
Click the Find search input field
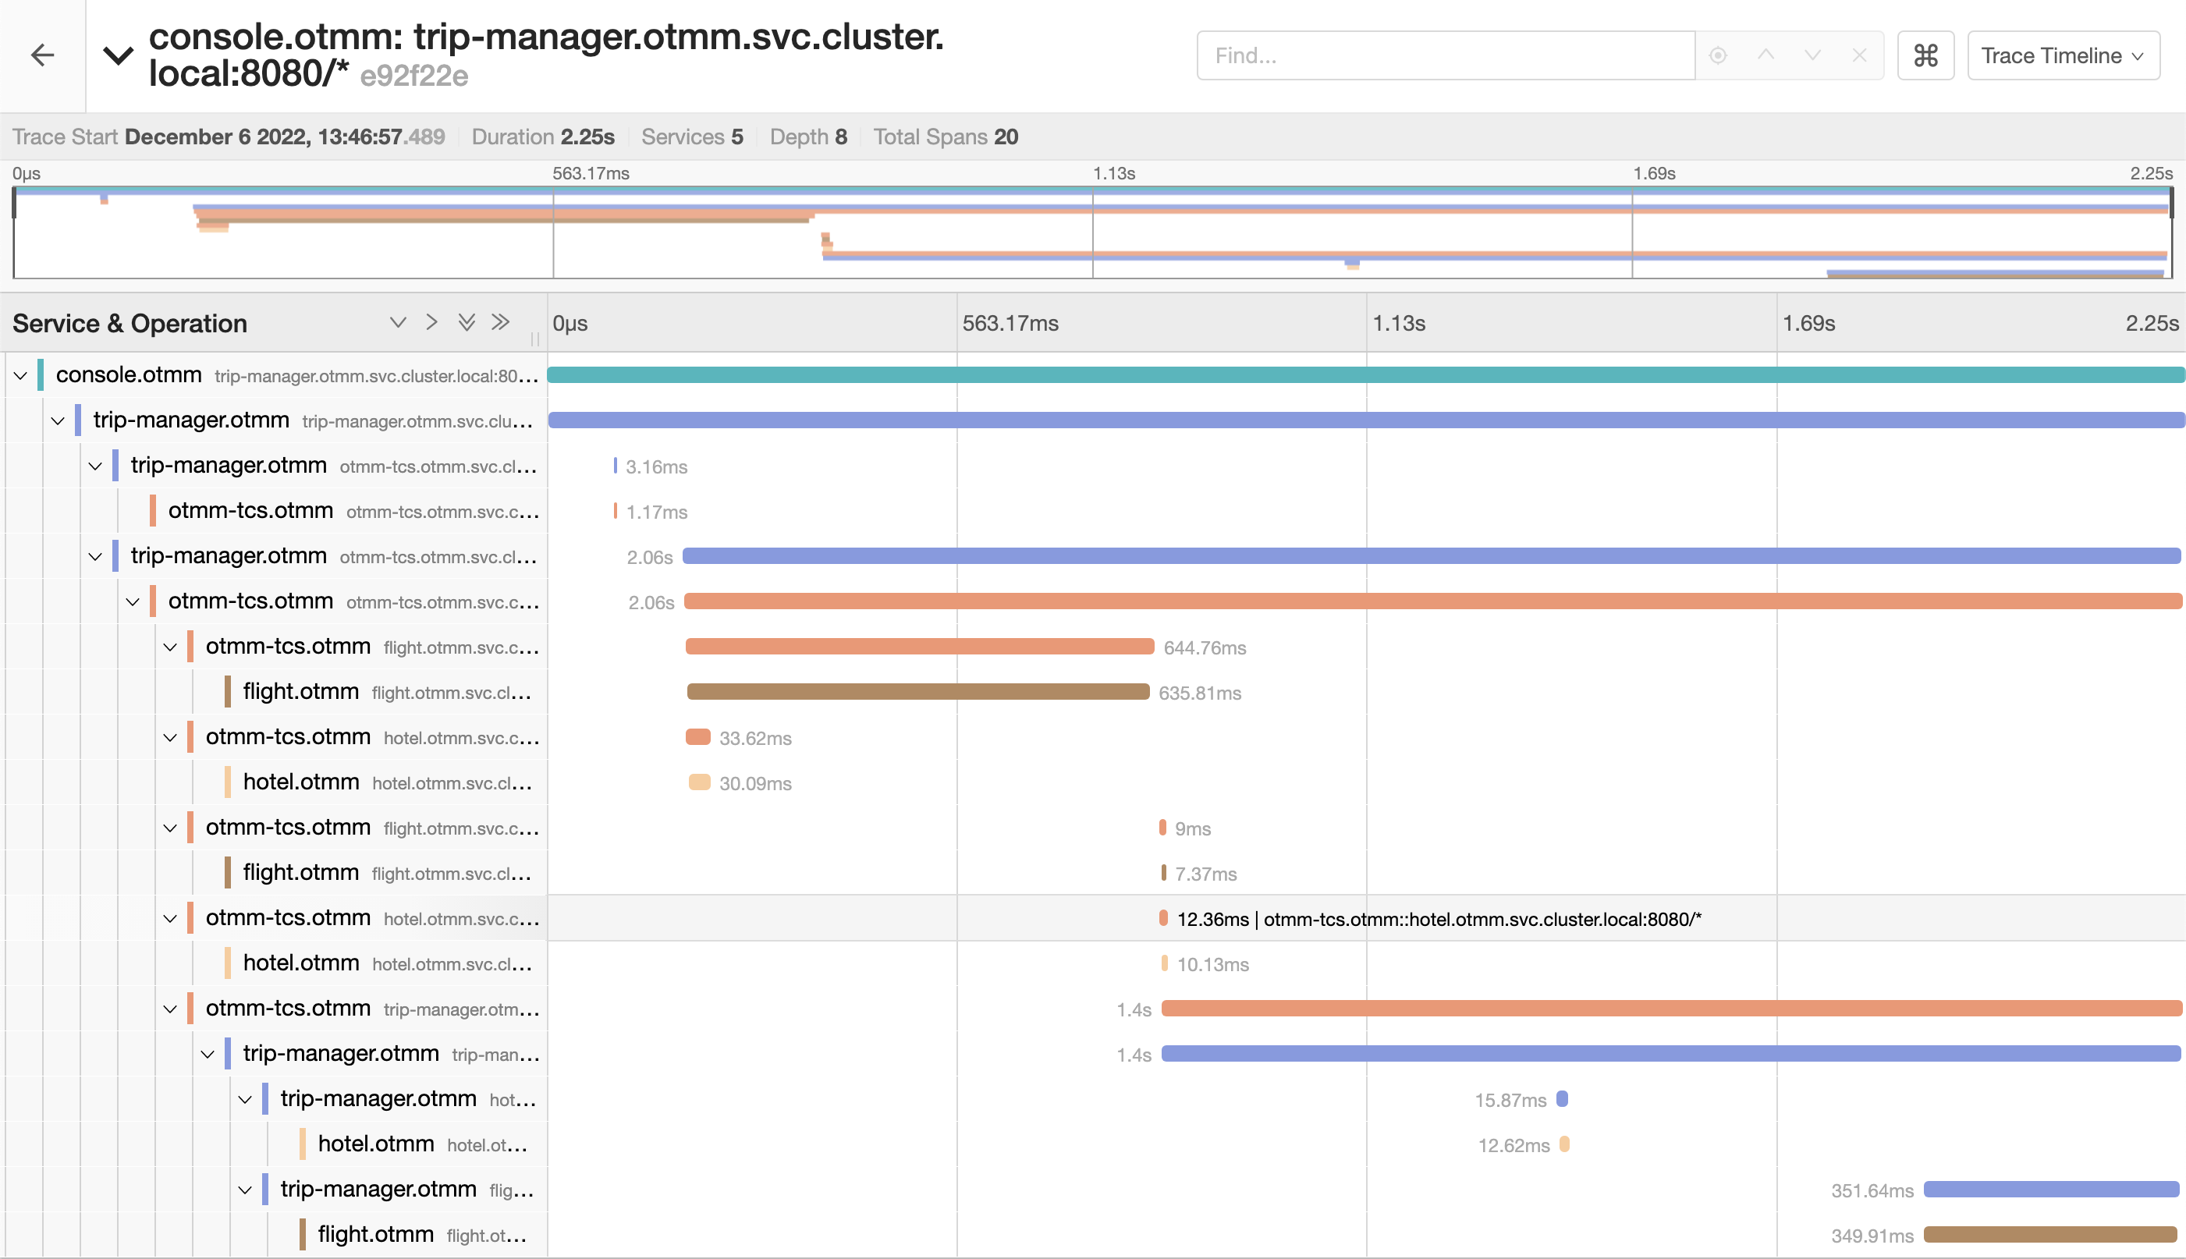click(1445, 55)
